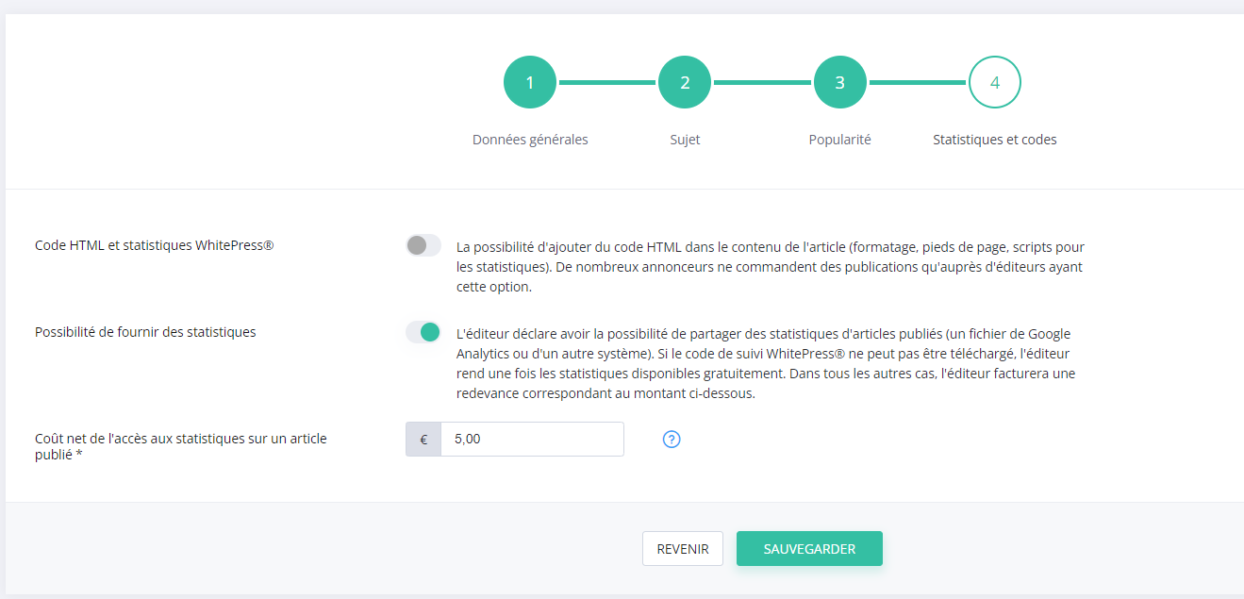Select step 4 circle
The image size is (1244, 599).
pyautogui.click(x=995, y=82)
